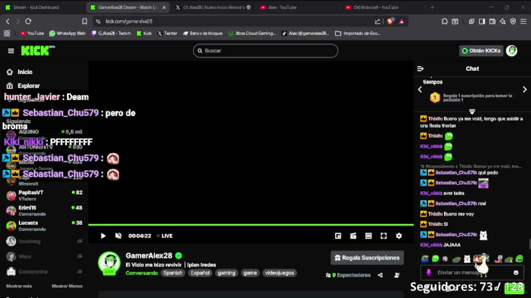Jump to LIVE in the player
Image resolution: width=531 pixels, height=298 pixels.
(165, 236)
